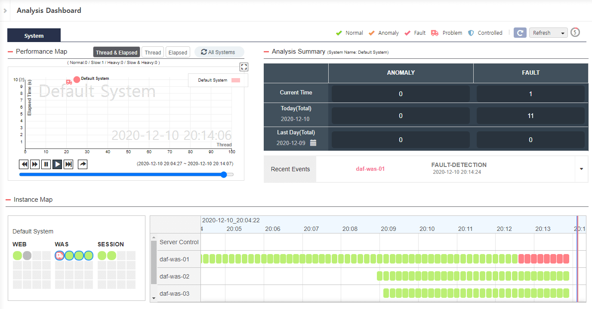This screenshot has height=309, width=592.
Task: Click the share arrow icon below Performance Map
Action: (x=83, y=164)
